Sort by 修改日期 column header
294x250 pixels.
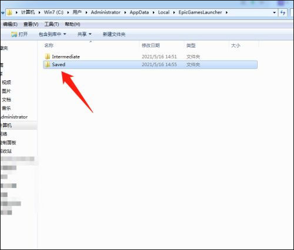pos(151,45)
